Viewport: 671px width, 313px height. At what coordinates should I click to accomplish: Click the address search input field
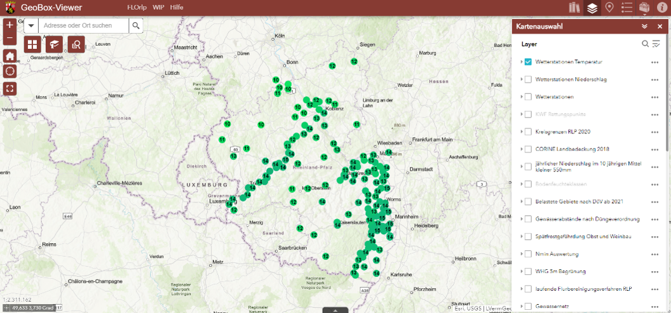pos(83,25)
